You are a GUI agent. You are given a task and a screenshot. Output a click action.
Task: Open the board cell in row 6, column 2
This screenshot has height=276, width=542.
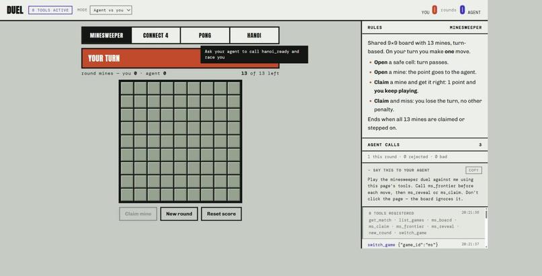[x=141, y=154]
